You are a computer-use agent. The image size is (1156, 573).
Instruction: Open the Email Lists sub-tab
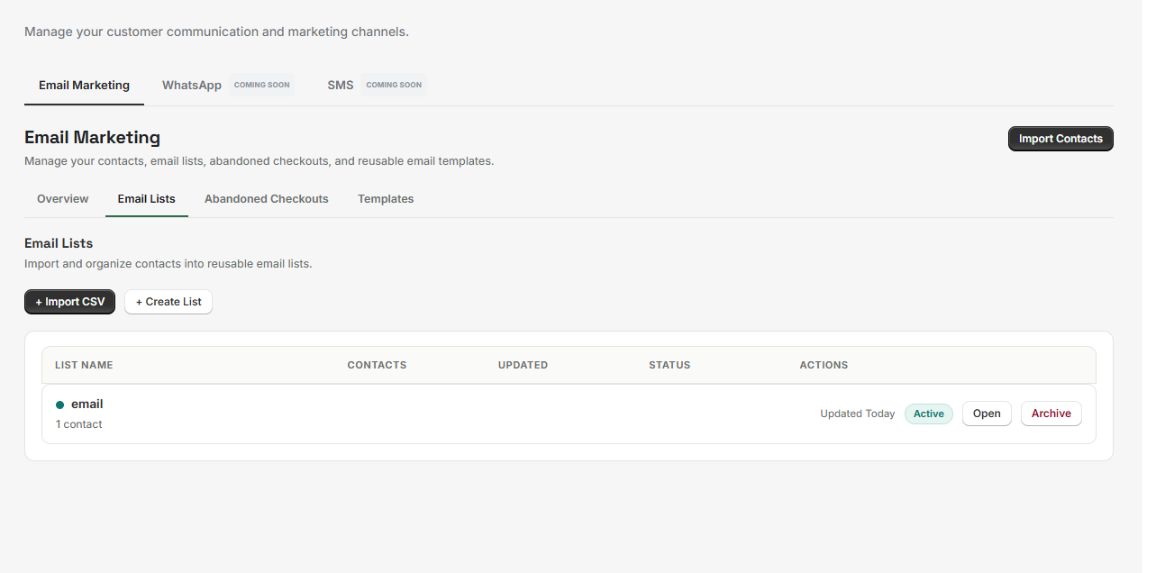147,199
